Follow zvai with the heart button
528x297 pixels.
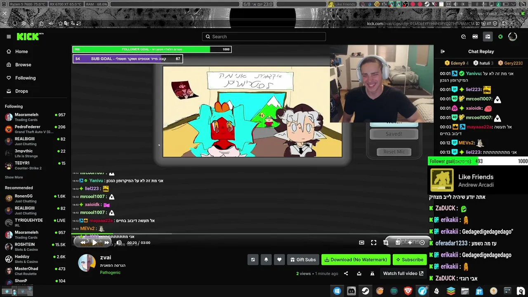[x=279, y=259]
